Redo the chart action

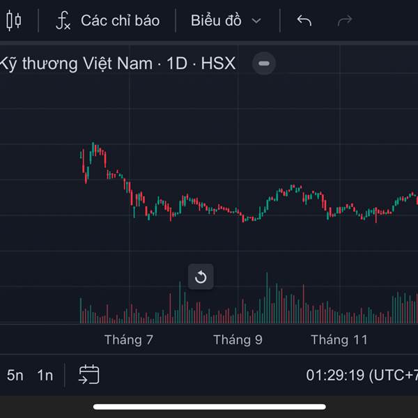pyautogui.click(x=345, y=20)
